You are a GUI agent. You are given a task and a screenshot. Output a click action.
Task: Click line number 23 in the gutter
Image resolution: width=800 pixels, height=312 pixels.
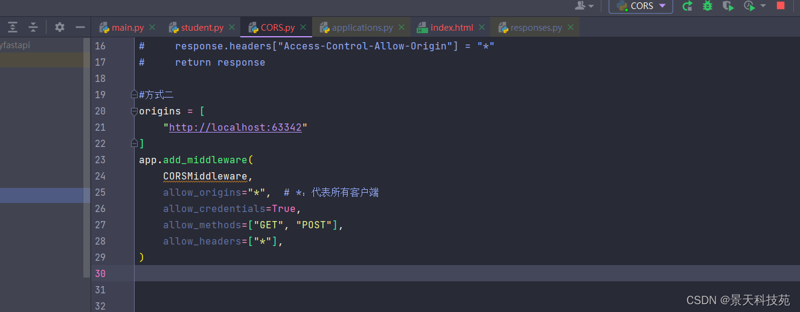tap(100, 160)
